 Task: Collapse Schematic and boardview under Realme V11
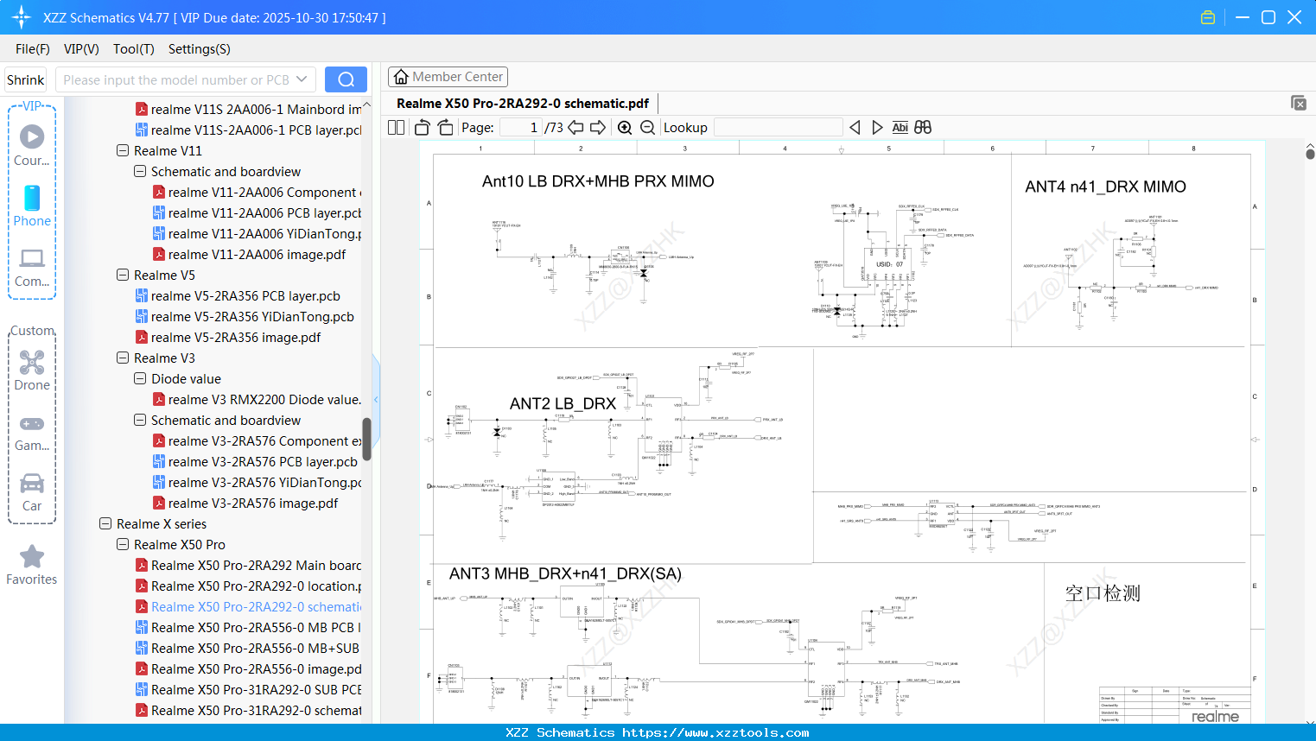pos(140,171)
